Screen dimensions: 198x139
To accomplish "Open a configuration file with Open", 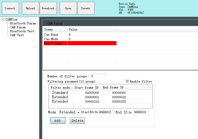I will coord(68,8).
